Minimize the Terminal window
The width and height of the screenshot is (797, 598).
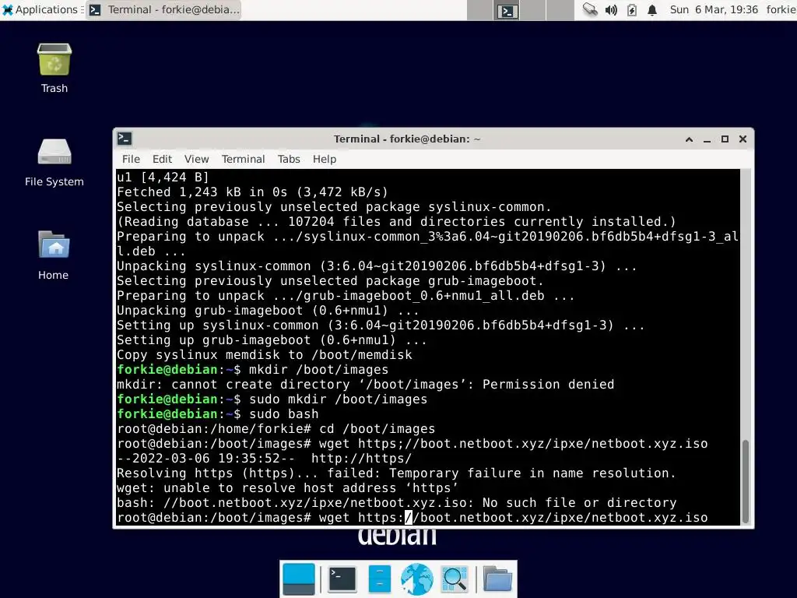707,139
